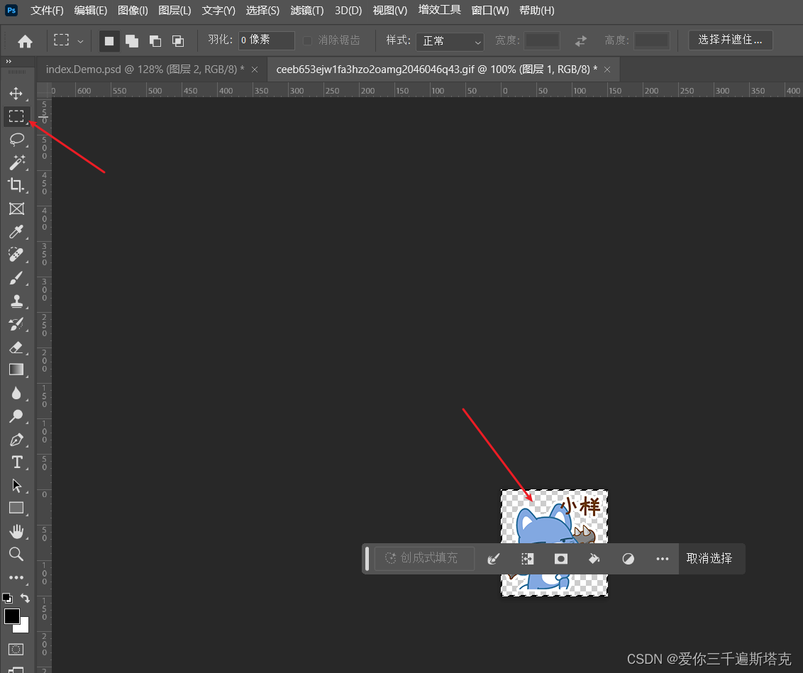Reset default foreground and background colors
The image size is (803, 673).
7,598
